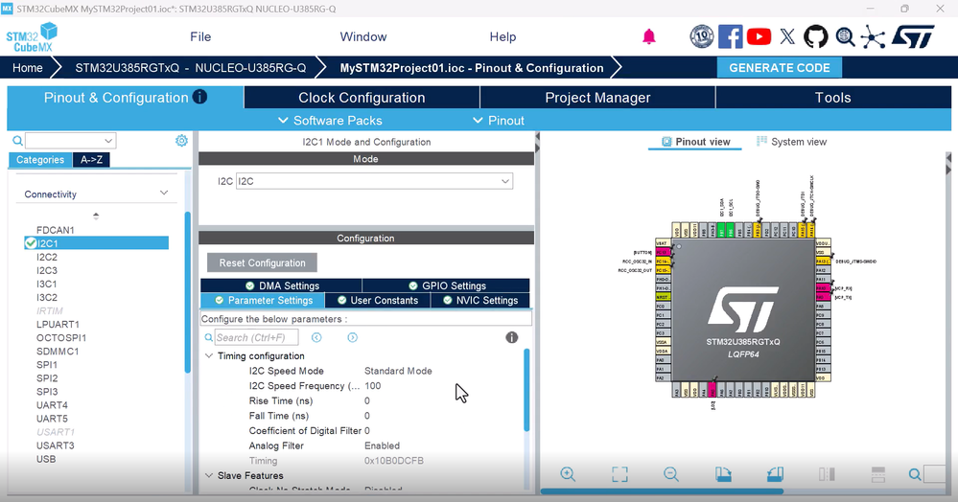The width and height of the screenshot is (958, 502).
Task: Open the User Constants tab
Action: pyautogui.click(x=378, y=300)
